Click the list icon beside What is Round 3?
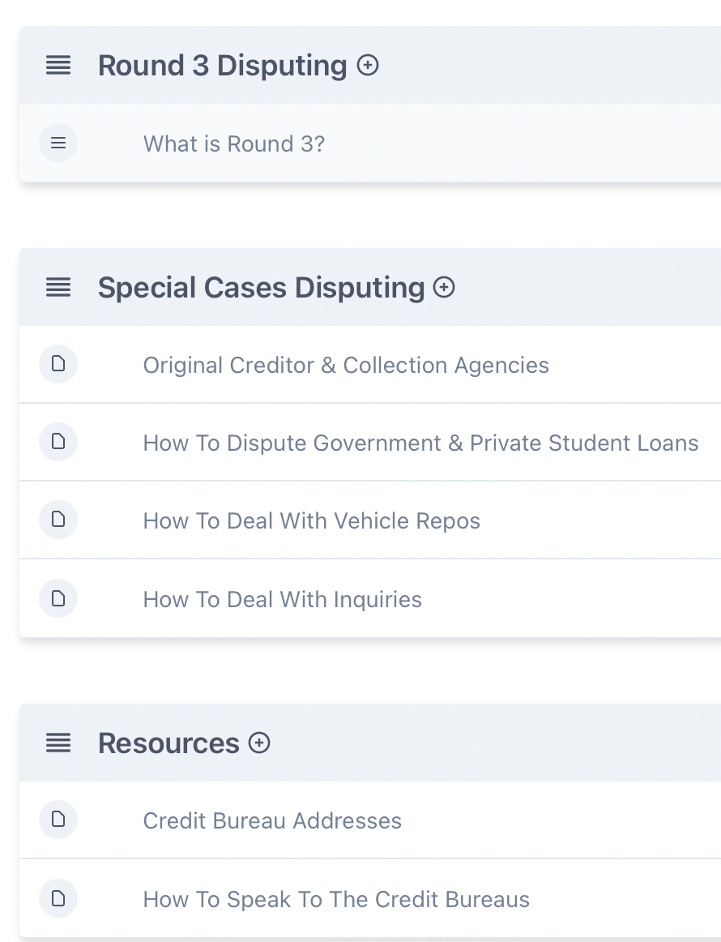This screenshot has height=942, width=721. click(58, 143)
